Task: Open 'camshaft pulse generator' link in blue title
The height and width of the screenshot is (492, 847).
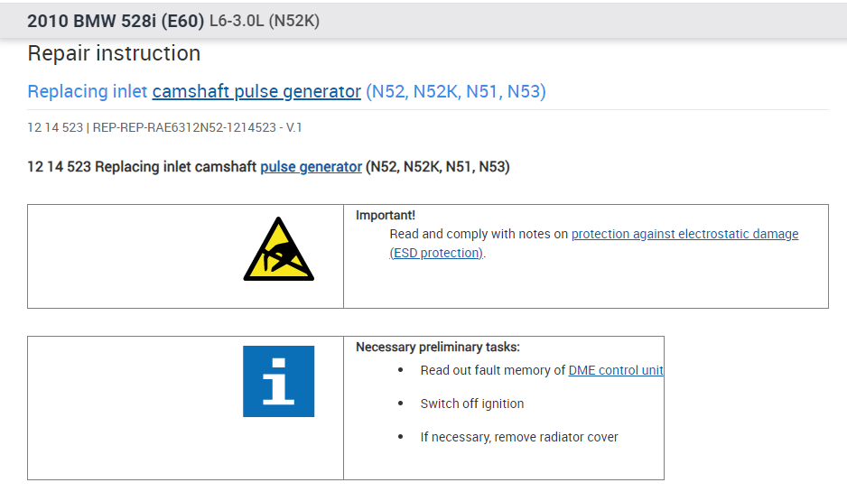Action: [256, 91]
